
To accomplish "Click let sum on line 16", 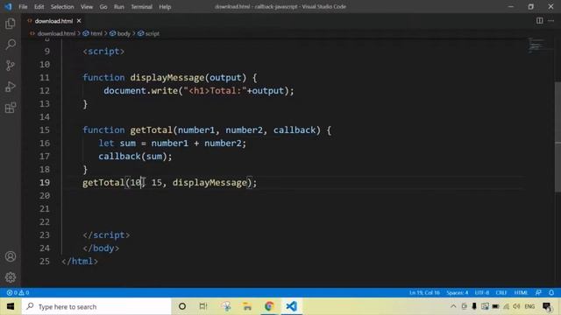I will point(117,143).
